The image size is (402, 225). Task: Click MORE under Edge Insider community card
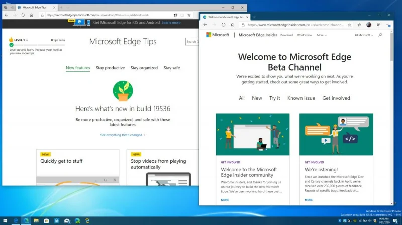(x=225, y=200)
